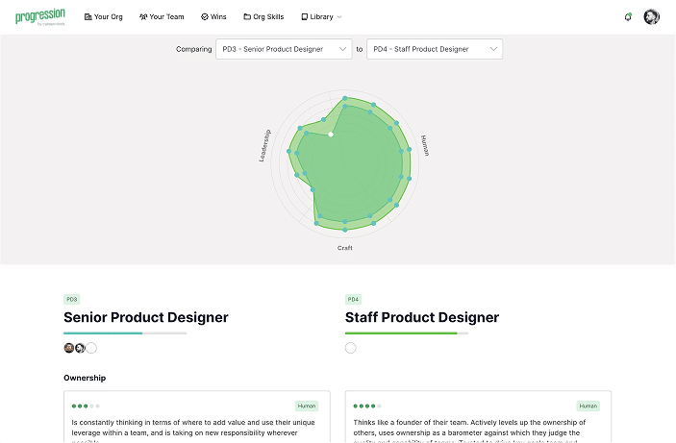
Task: Open the PD4 - Staff Product Designer dropdown
Action: 435,49
